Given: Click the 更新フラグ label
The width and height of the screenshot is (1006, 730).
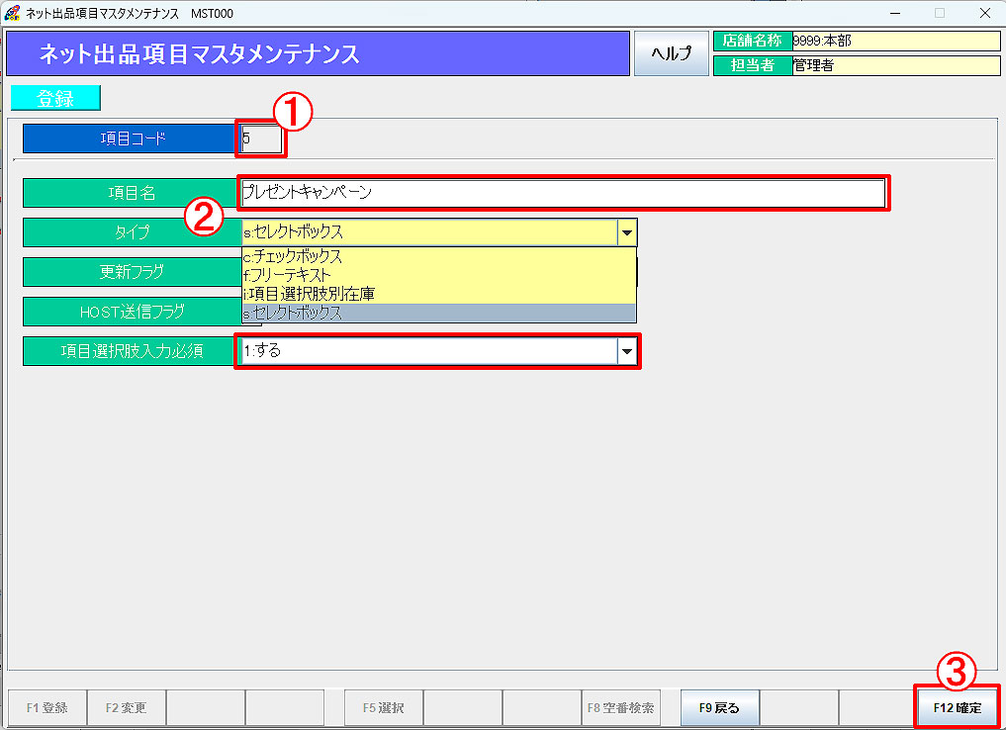Looking at the screenshot, I should point(131,272).
